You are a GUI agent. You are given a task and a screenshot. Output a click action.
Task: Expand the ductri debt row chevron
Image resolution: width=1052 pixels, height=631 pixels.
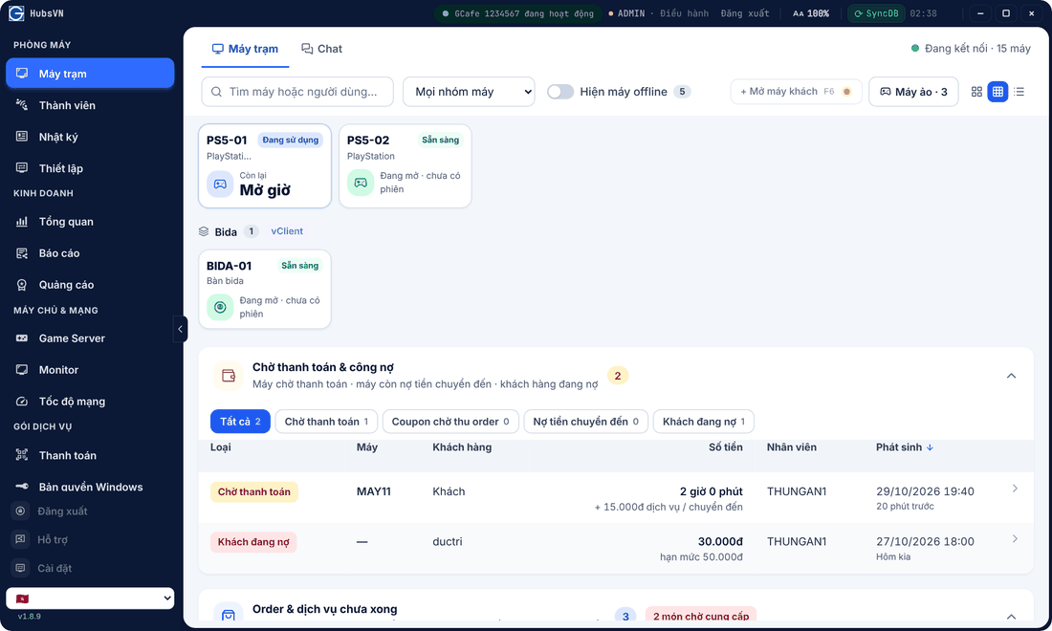1015,539
